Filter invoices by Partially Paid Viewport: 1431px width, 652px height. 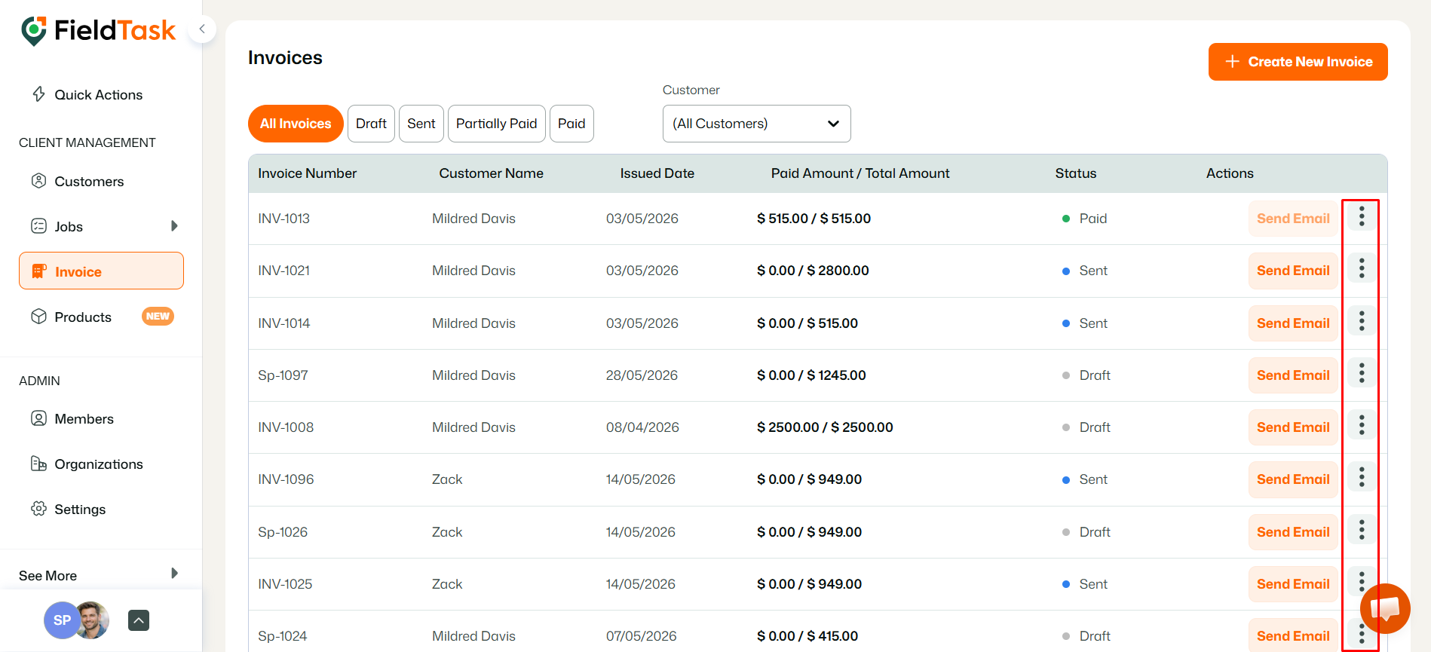[x=497, y=124]
